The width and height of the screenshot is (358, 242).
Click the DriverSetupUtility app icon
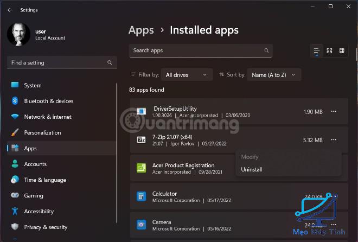point(141,111)
